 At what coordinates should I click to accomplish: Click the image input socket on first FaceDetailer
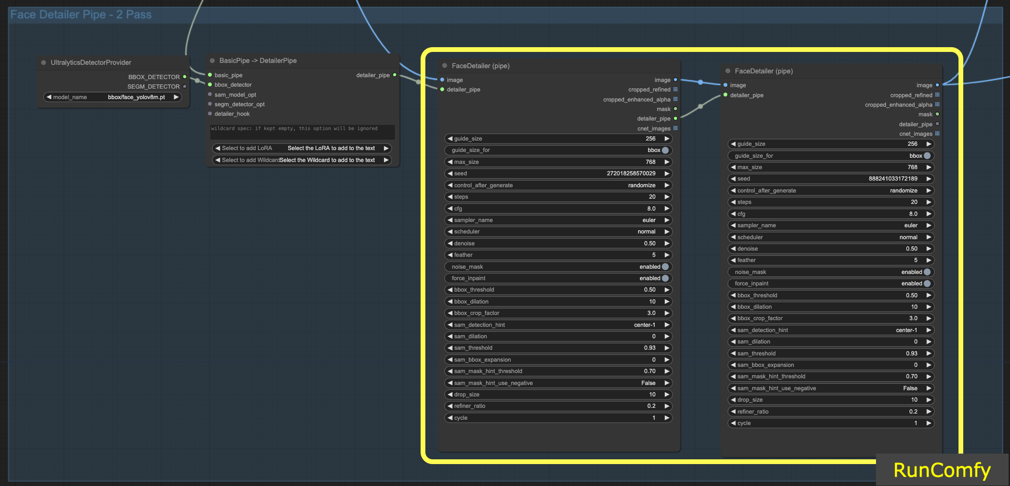click(x=442, y=80)
